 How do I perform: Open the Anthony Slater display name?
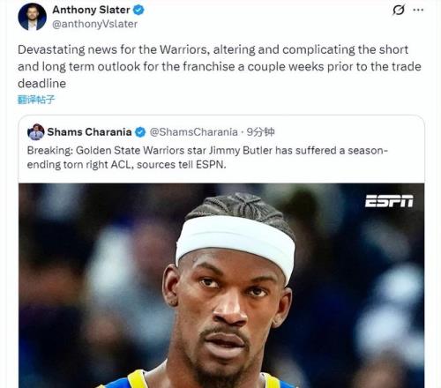pos(91,10)
